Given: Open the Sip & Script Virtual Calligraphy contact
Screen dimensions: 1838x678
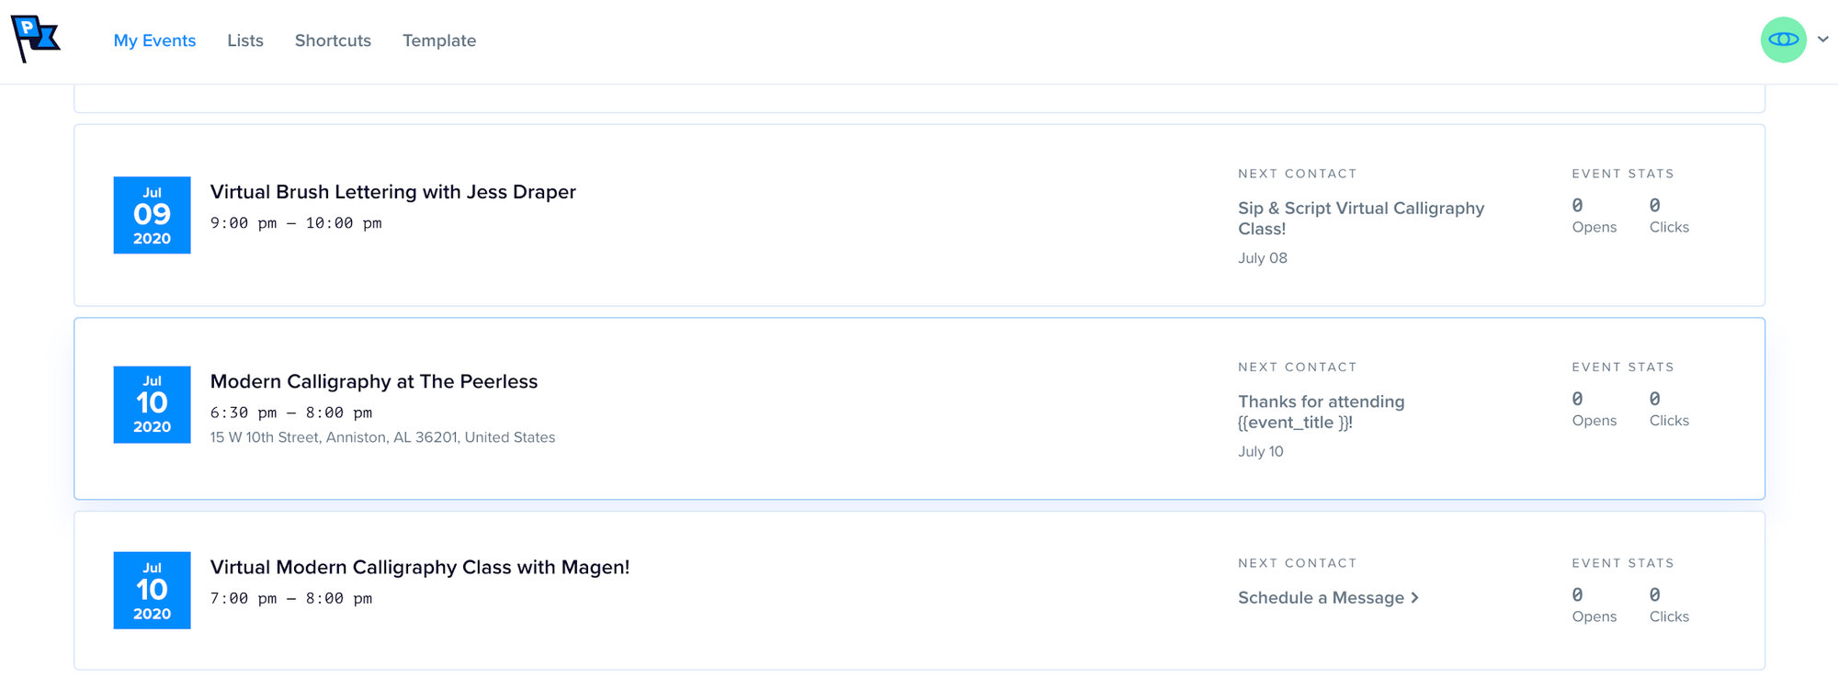Looking at the screenshot, I should [1360, 219].
